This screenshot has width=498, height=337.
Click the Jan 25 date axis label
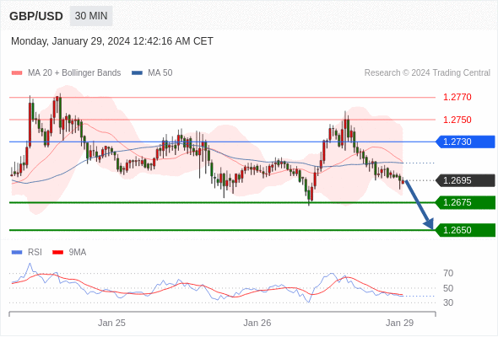pyautogui.click(x=111, y=323)
